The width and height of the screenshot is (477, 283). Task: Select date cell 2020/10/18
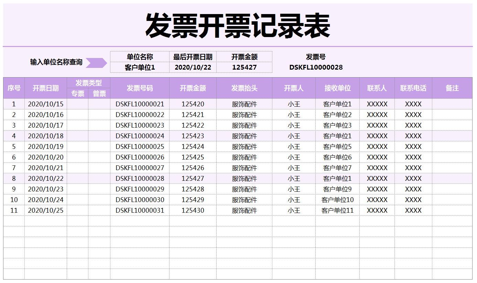(x=46, y=136)
